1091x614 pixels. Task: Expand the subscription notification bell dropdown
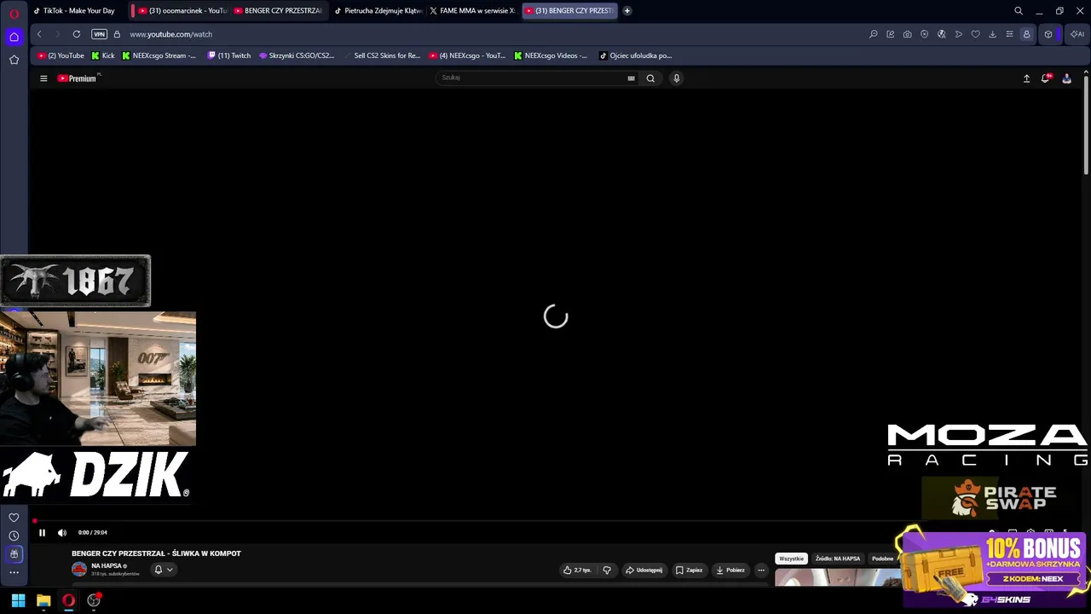tap(164, 570)
